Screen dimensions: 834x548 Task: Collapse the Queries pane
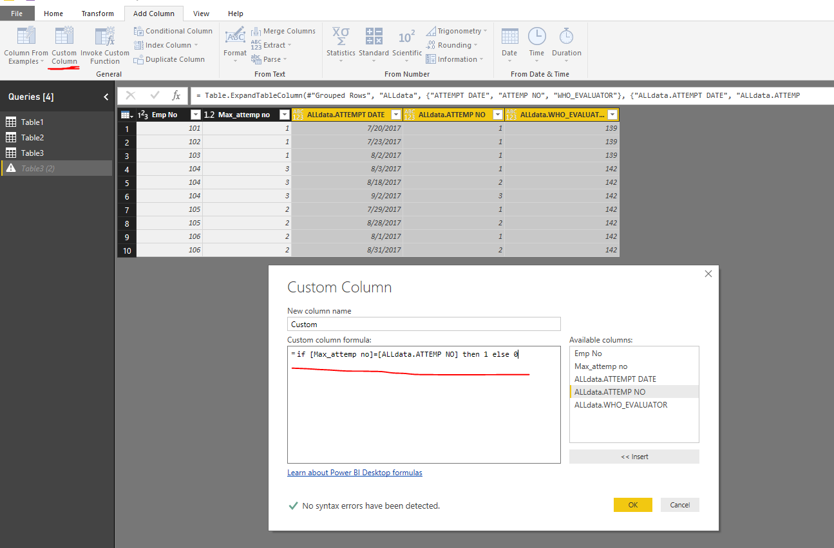coord(106,97)
